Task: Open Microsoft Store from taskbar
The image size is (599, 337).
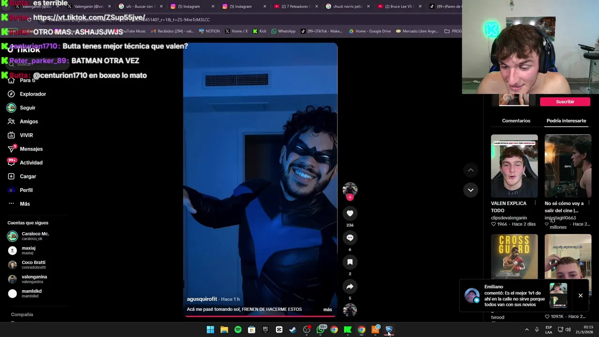Action: [x=251, y=330]
